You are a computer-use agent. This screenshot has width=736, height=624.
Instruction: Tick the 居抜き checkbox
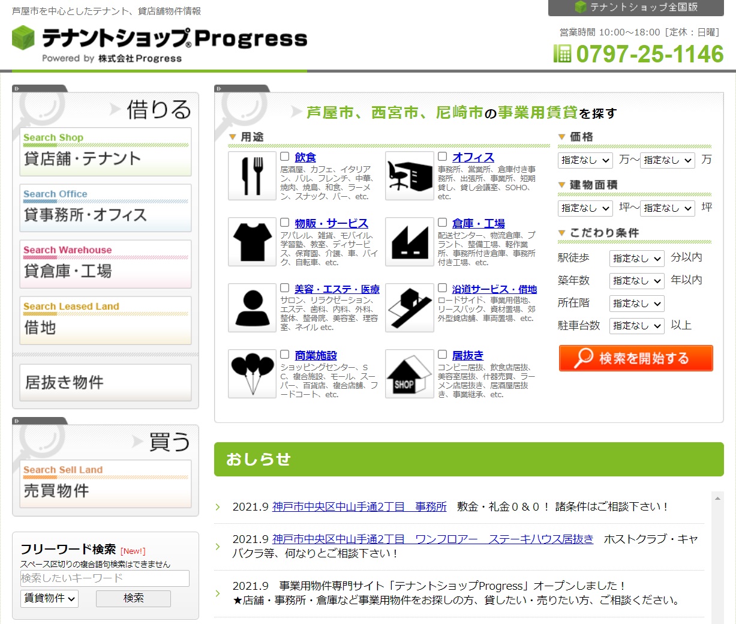pos(443,355)
